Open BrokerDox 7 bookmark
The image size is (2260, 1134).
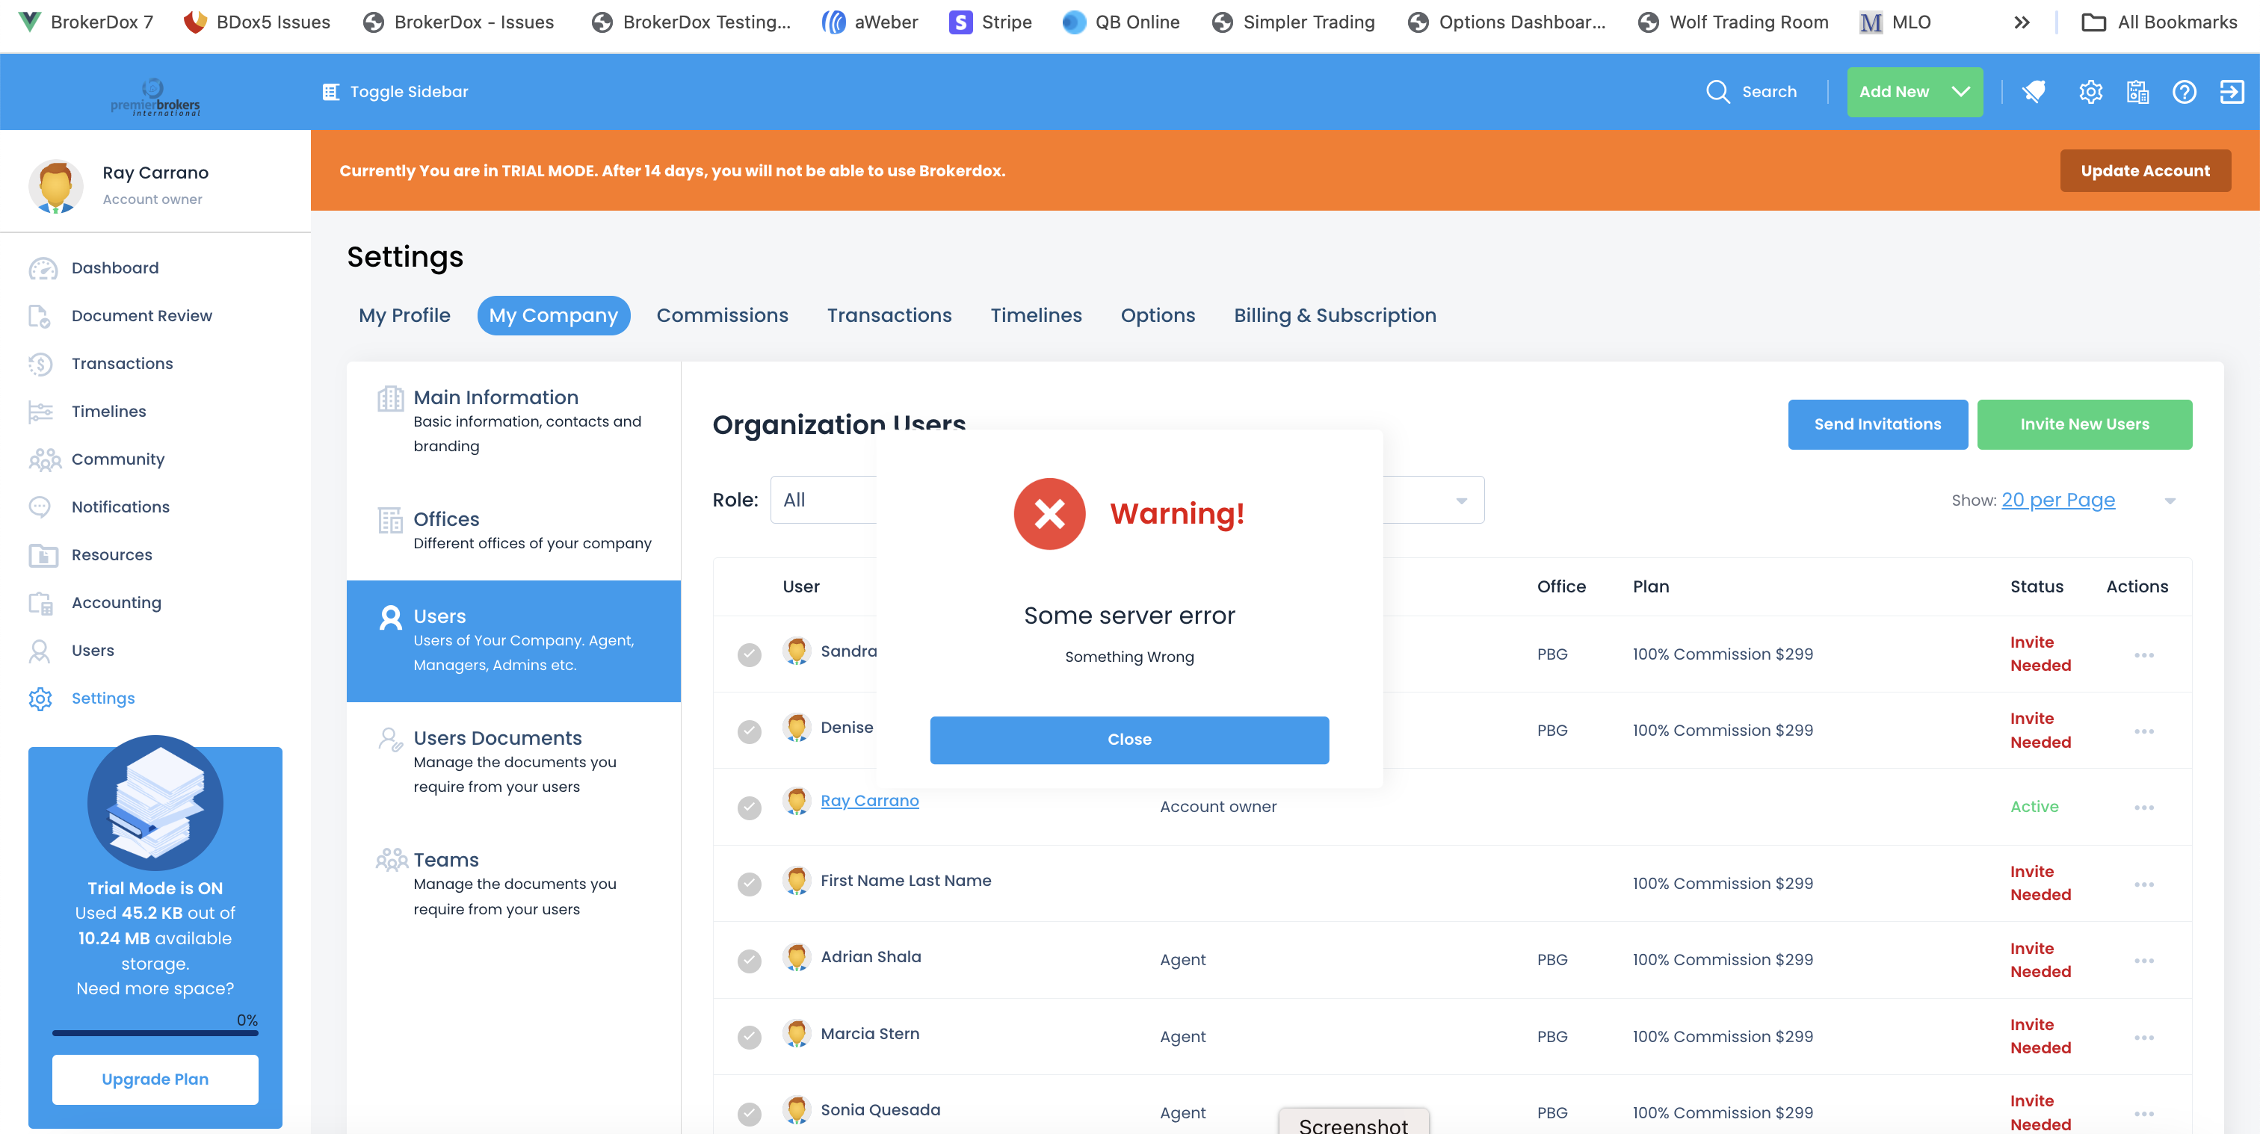click(x=86, y=22)
